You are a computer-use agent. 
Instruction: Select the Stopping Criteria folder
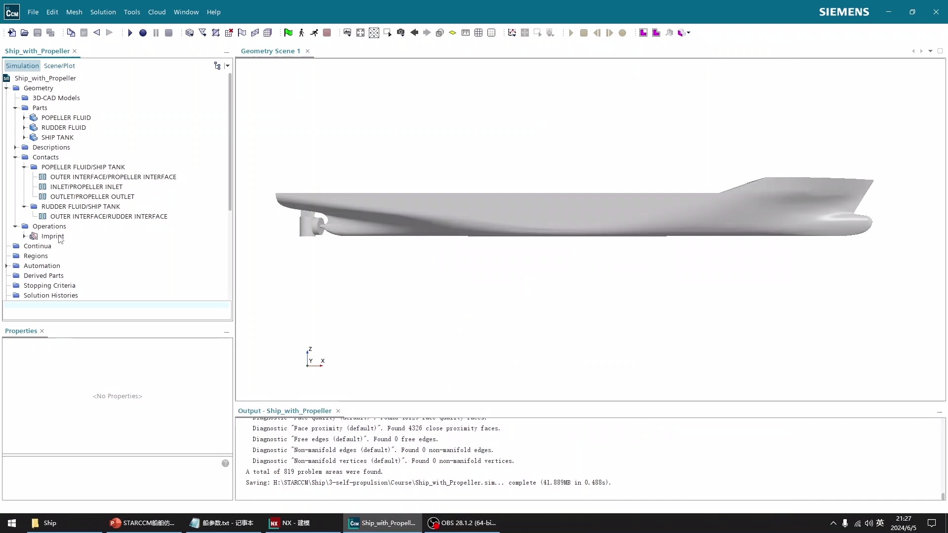point(49,285)
